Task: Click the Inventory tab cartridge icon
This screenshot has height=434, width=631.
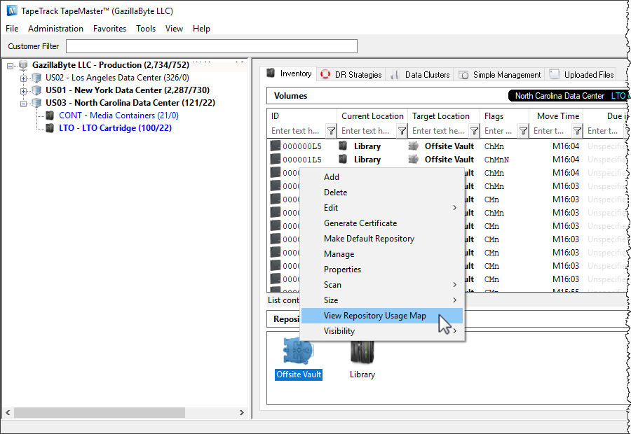Action: (x=271, y=73)
